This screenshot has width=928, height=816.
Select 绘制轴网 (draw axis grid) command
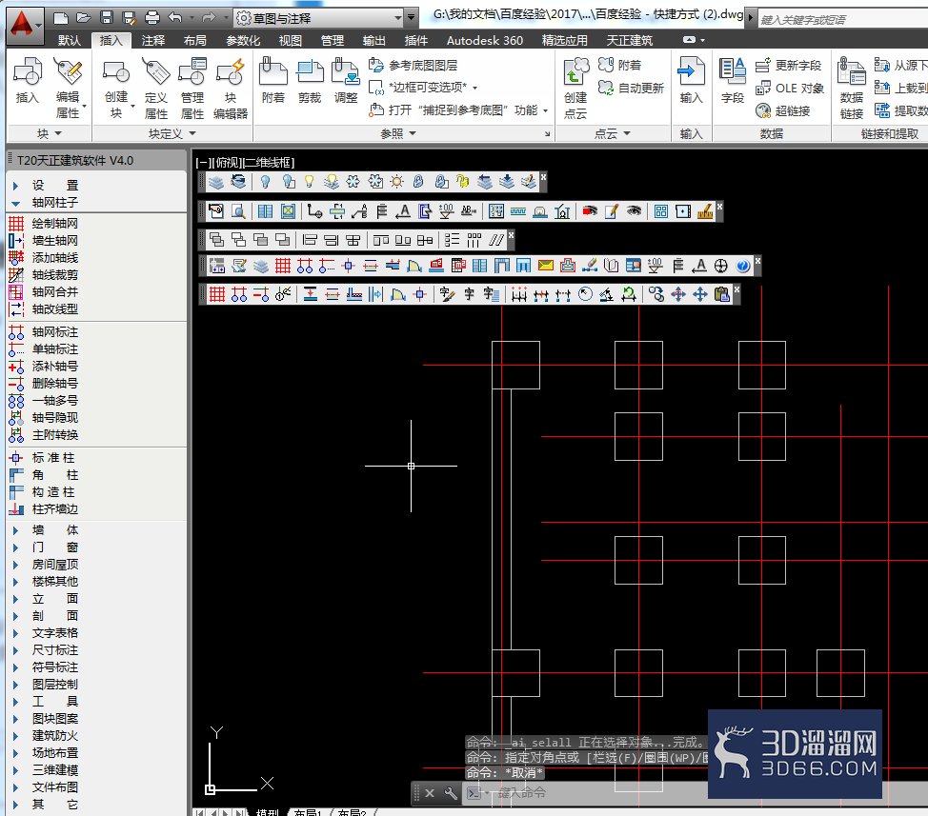click(43, 224)
